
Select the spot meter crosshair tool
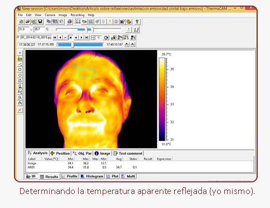(x=20, y=53)
